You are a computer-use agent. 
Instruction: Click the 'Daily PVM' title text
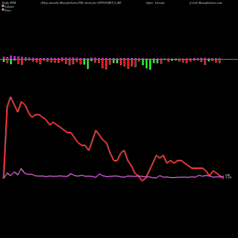coord(9,3)
